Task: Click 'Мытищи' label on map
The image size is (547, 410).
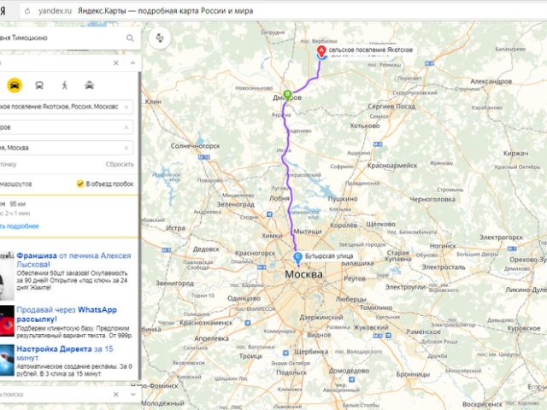Action: 308,231
